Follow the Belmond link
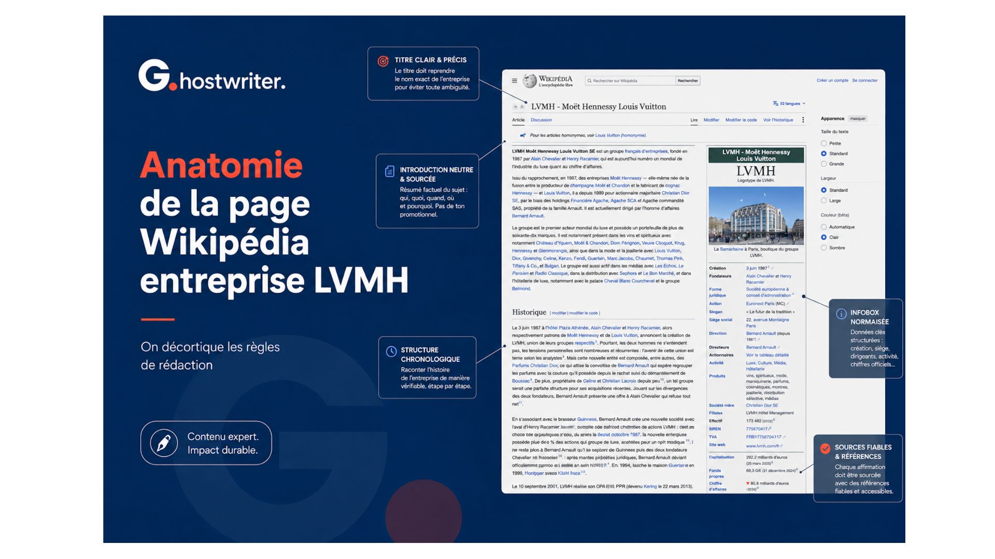Viewport: 995px width, 559px height. [521, 289]
